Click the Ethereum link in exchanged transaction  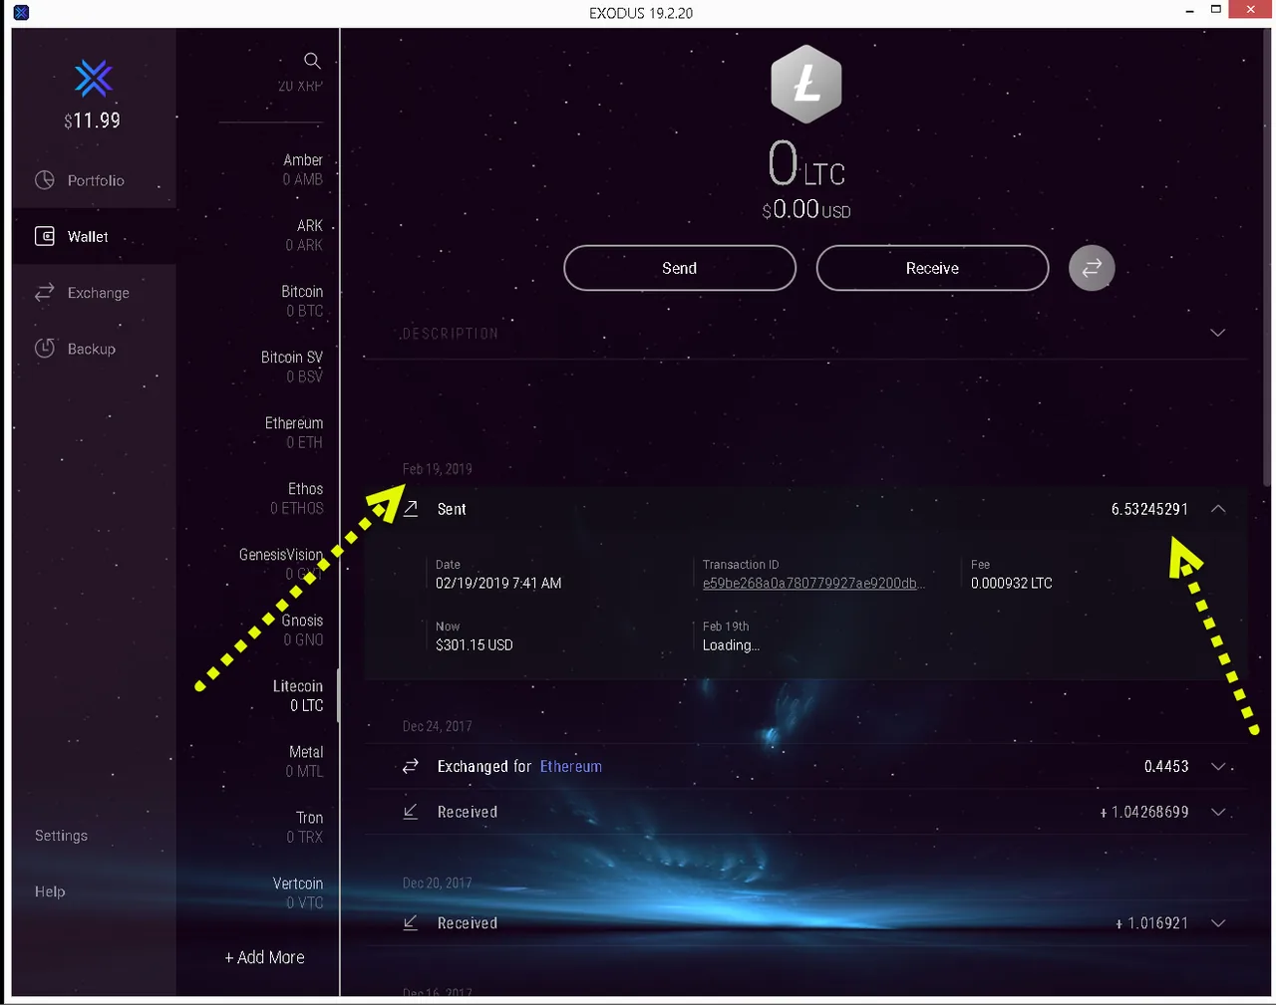click(x=571, y=766)
